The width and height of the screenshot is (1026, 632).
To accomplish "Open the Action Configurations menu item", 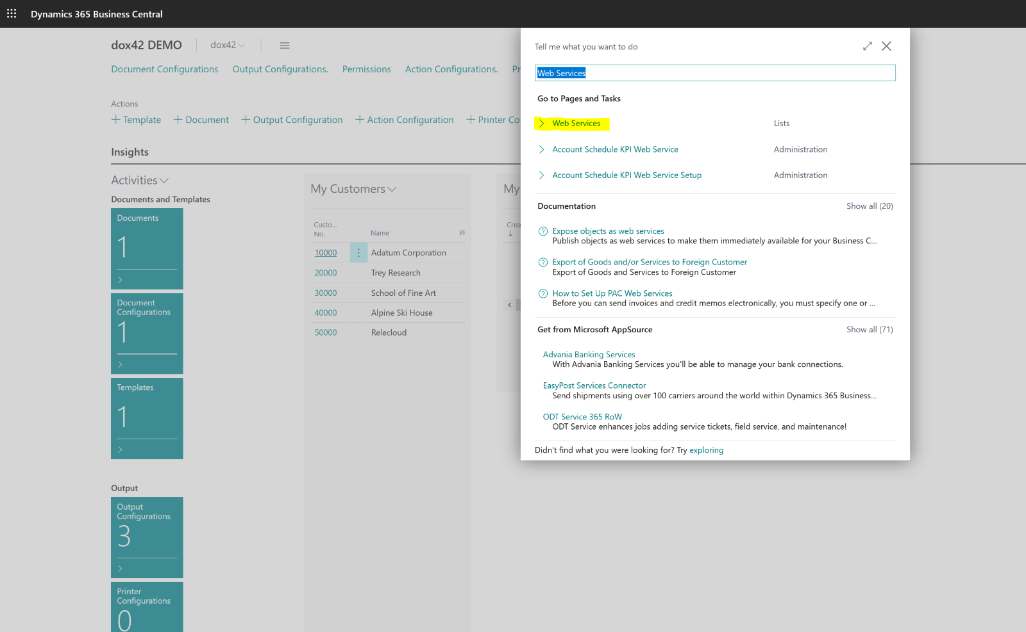I will pyautogui.click(x=451, y=69).
